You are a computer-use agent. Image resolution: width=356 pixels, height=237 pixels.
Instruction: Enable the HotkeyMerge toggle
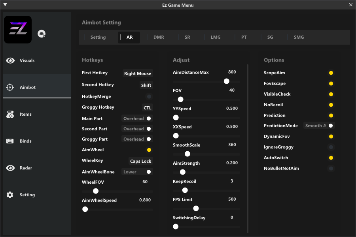point(149,97)
